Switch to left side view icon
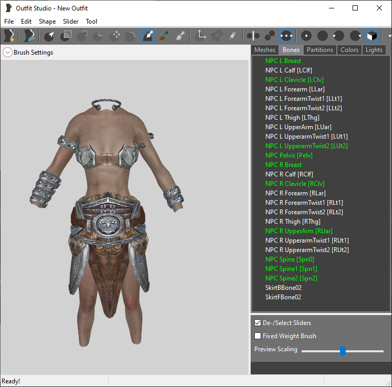392x387 pixels. point(339,36)
